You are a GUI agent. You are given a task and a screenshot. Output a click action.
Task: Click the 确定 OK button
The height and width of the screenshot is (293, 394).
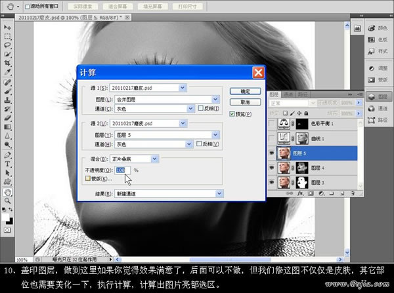[x=245, y=91]
